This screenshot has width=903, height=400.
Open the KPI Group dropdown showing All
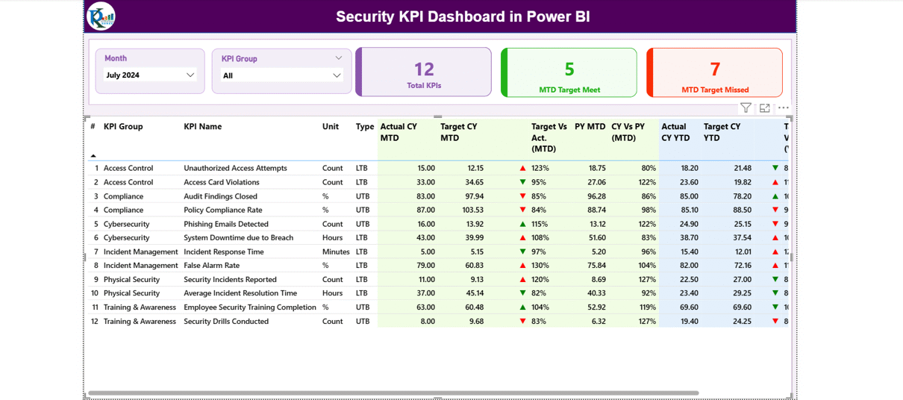pos(281,75)
